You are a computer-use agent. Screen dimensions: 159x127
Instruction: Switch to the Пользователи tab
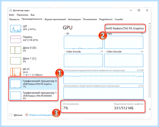coord(90,19)
